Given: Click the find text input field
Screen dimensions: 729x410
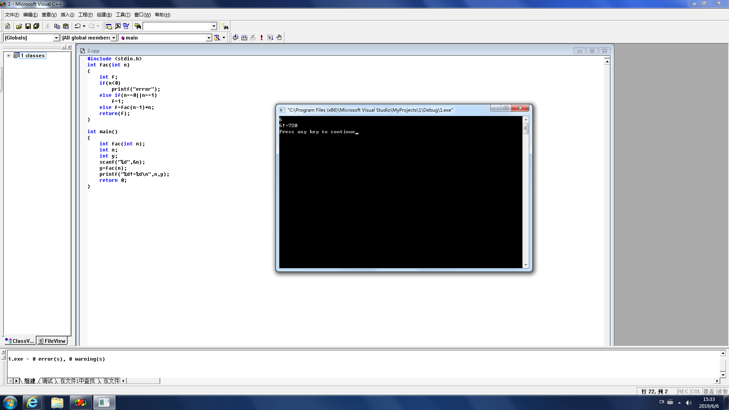Looking at the screenshot, I should (x=177, y=26).
